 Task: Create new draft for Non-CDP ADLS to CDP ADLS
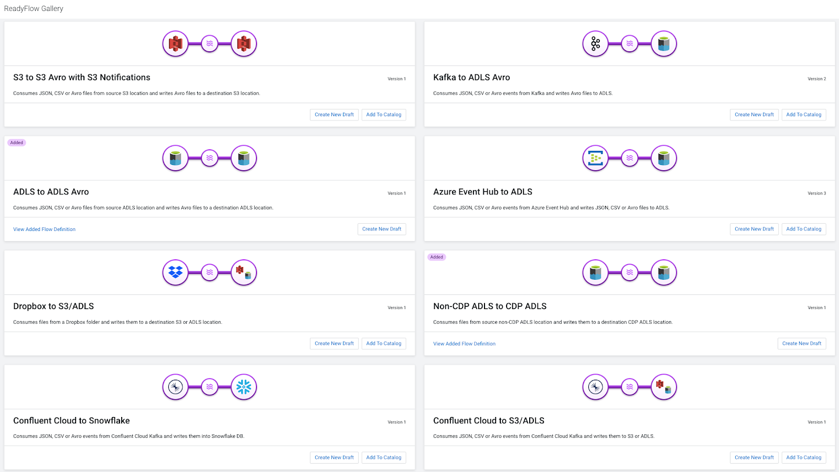(802, 344)
